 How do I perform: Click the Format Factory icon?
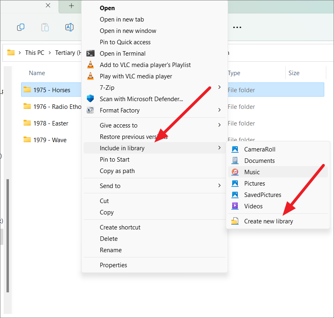point(91,110)
